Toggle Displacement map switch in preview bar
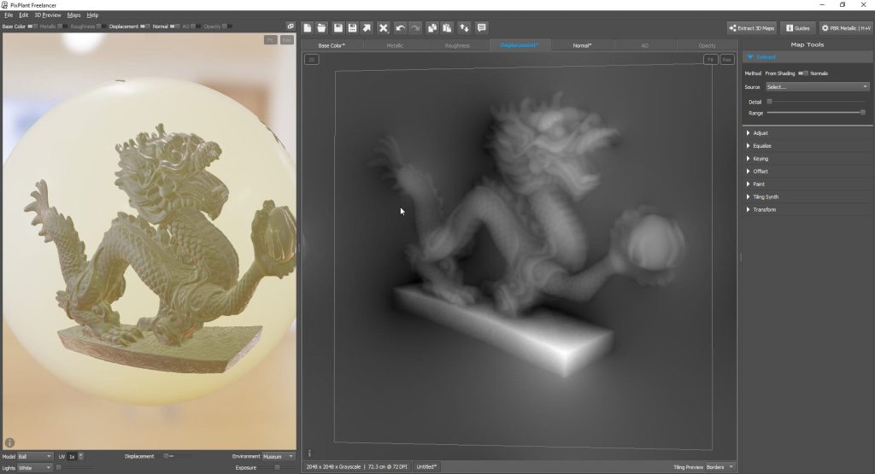Screen dimensions: 875x474 (x=144, y=26)
